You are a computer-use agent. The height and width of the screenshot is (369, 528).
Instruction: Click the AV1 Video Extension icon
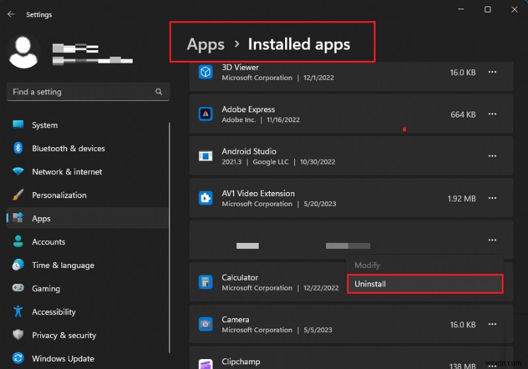(205, 198)
